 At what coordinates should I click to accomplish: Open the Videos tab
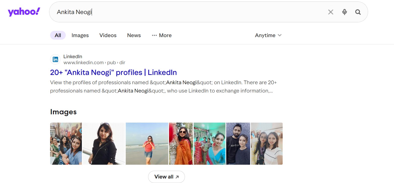[x=108, y=35]
